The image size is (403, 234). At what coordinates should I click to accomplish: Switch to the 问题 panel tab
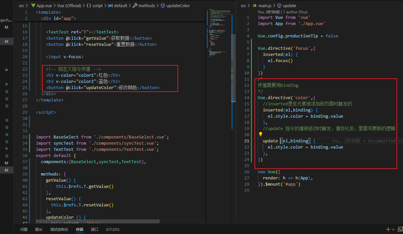[x=24, y=229]
